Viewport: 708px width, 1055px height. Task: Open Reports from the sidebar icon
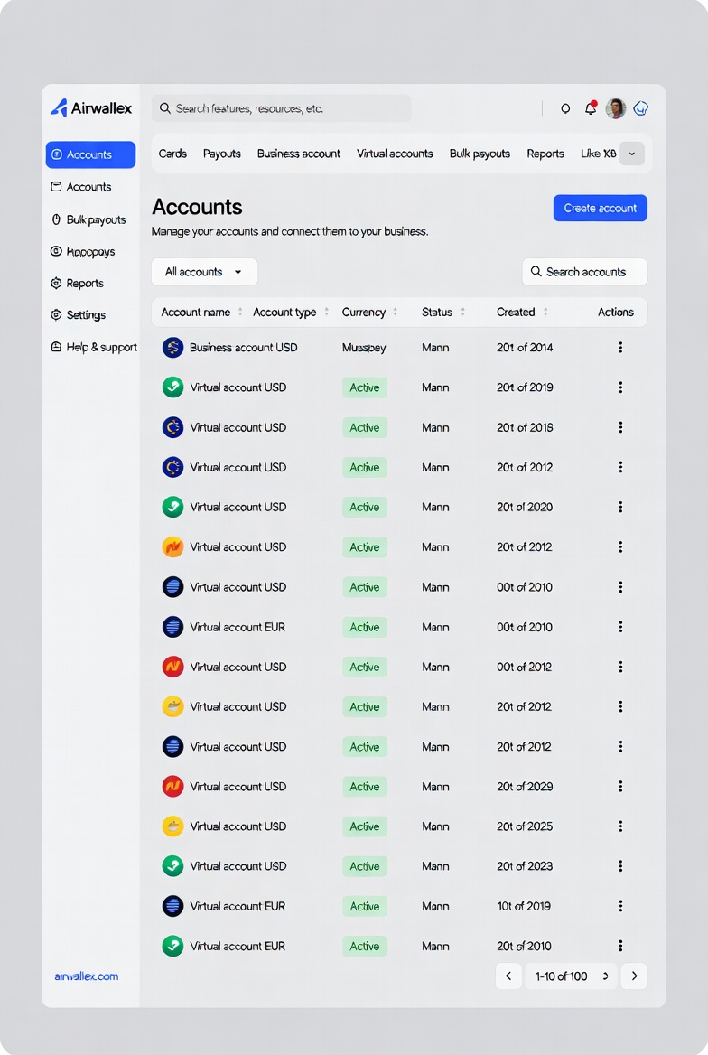[56, 283]
